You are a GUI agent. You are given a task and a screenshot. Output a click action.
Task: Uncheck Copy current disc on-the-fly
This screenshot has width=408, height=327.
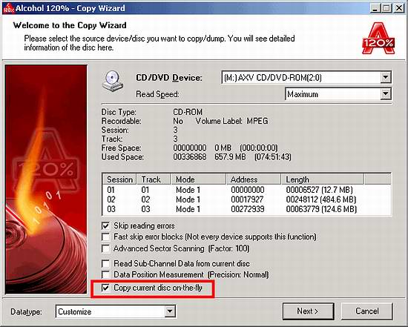(105, 288)
